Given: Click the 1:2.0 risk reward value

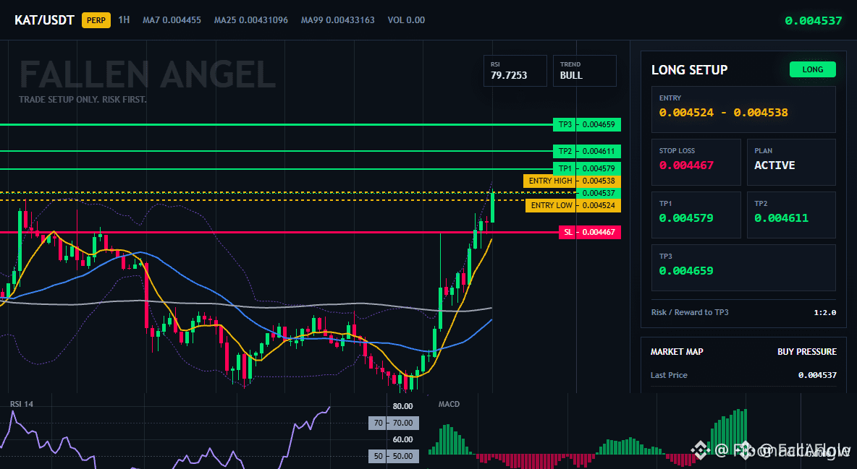Looking at the screenshot, I should [824, 313].
